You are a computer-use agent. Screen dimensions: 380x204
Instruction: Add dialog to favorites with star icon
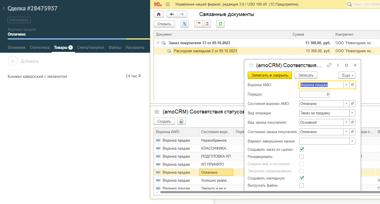(251, 65)
